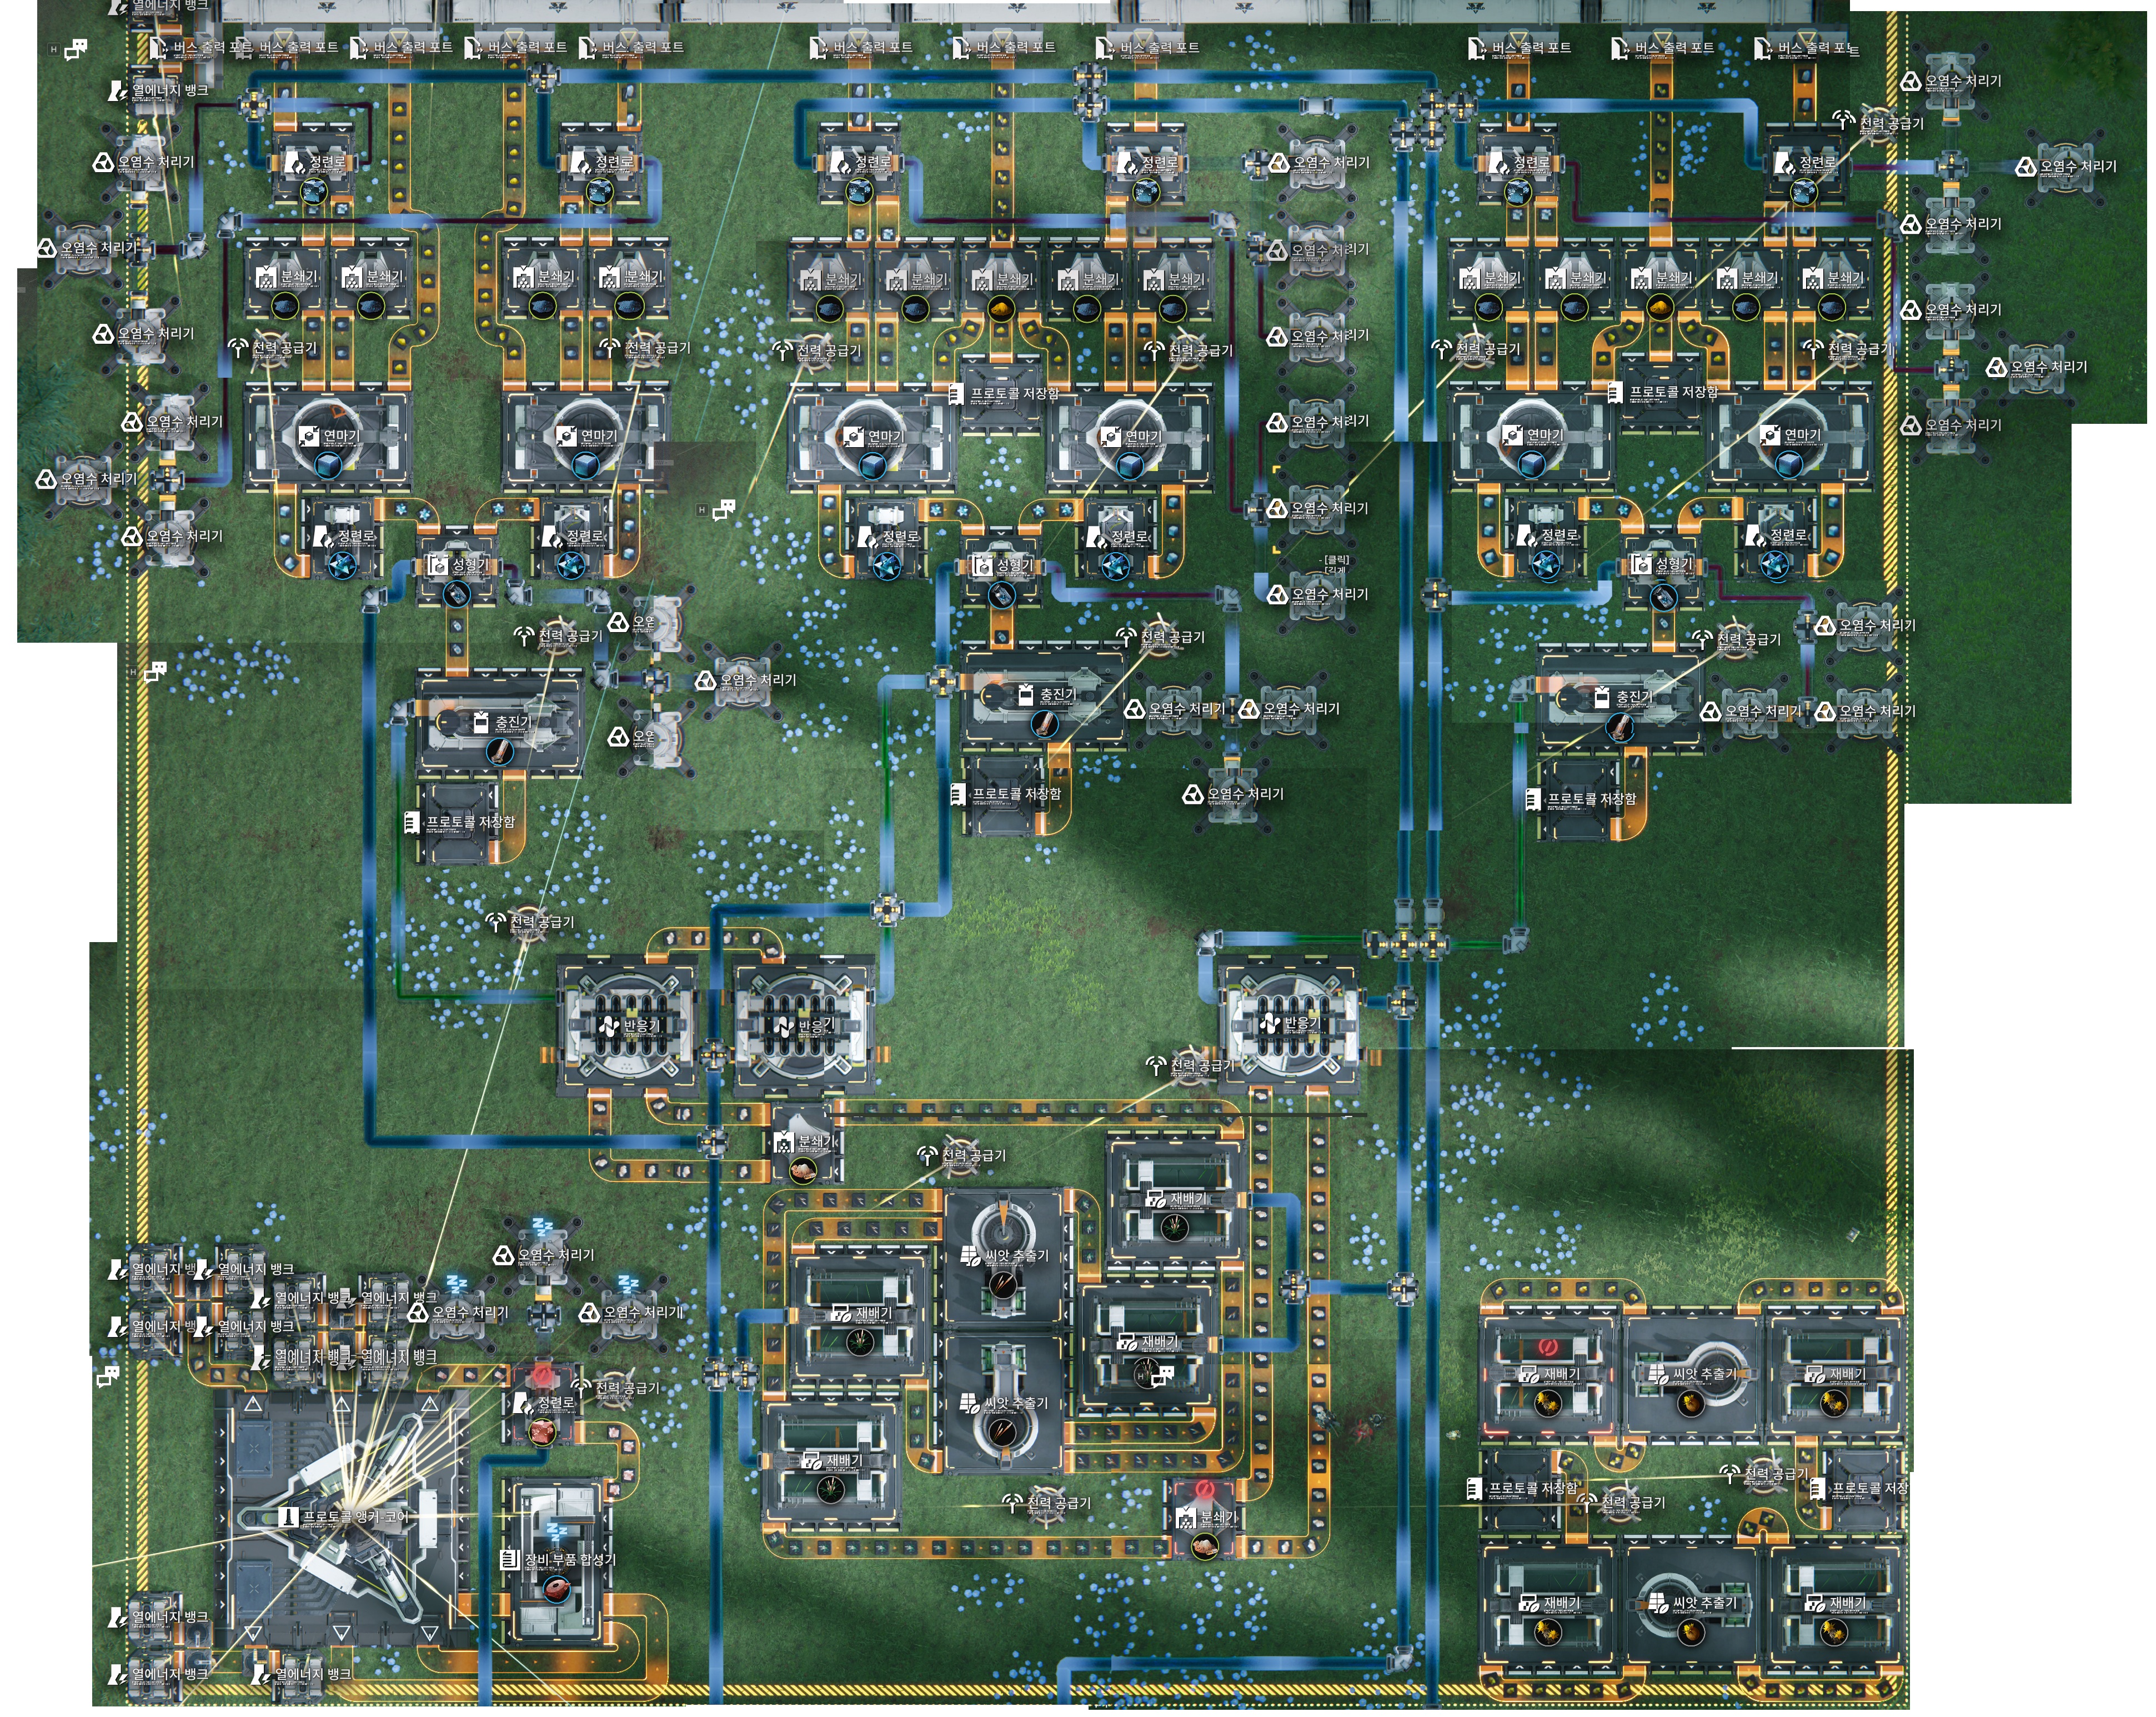
Task: Select the left 반응기 of the adjacent pair
Action: (x=627, y=1025)
